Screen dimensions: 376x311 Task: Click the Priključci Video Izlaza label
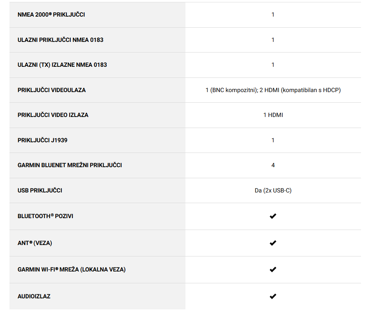(53, 115)
